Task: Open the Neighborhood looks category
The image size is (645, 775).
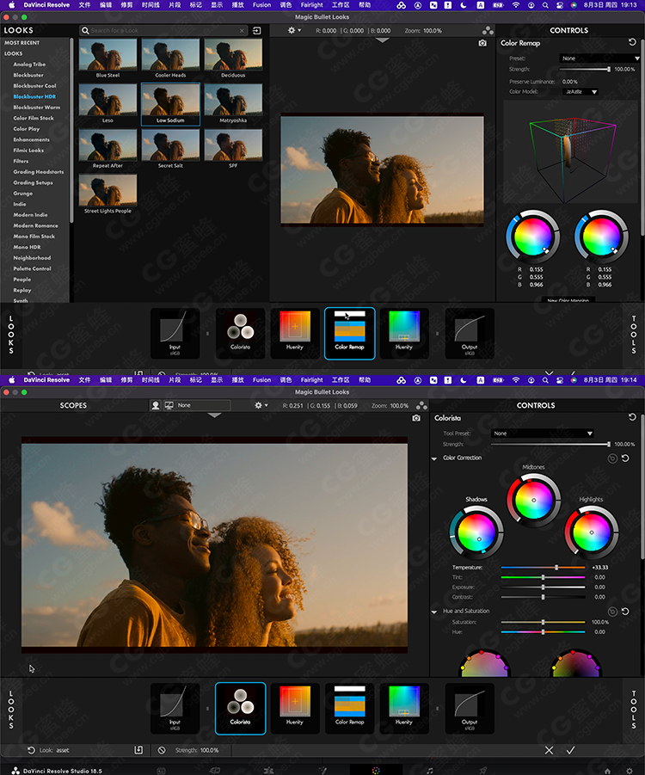Action: pyautogui.click(x=32, y=258)
